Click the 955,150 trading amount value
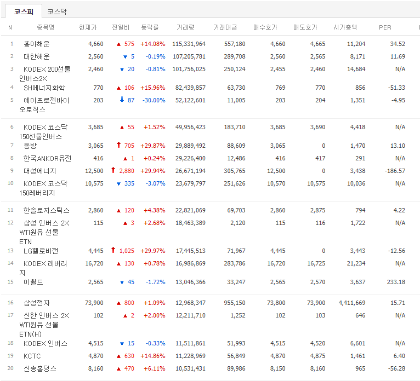Screen dimensions: 420x381 pos(235,303)
